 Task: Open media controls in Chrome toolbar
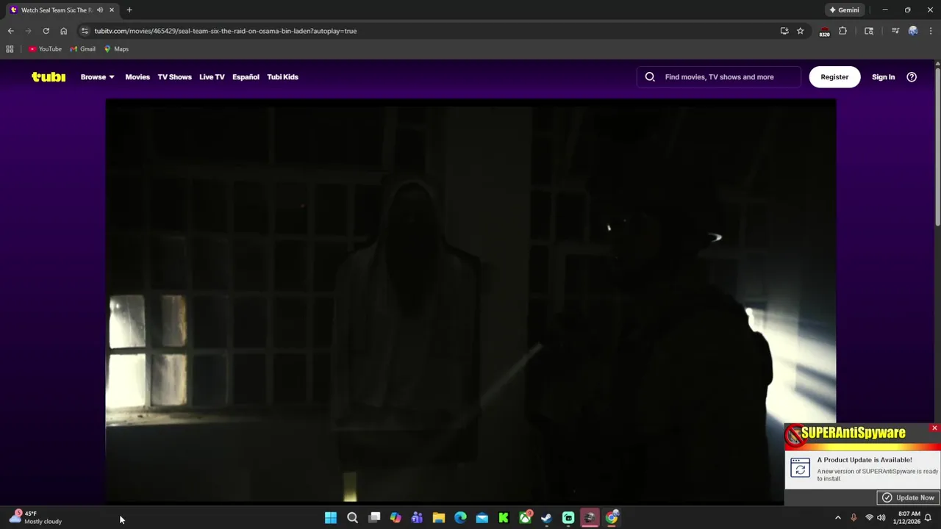895,31
